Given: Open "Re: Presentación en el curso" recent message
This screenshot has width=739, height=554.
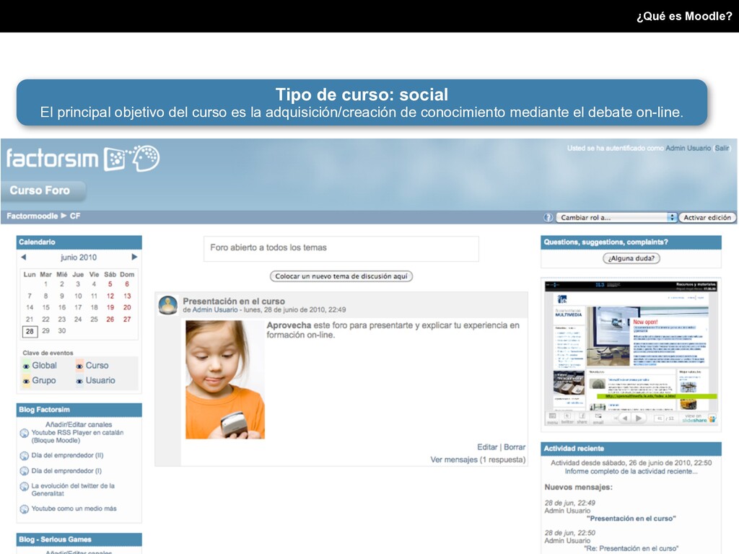Looking at the screenshot, I should 631,548.
